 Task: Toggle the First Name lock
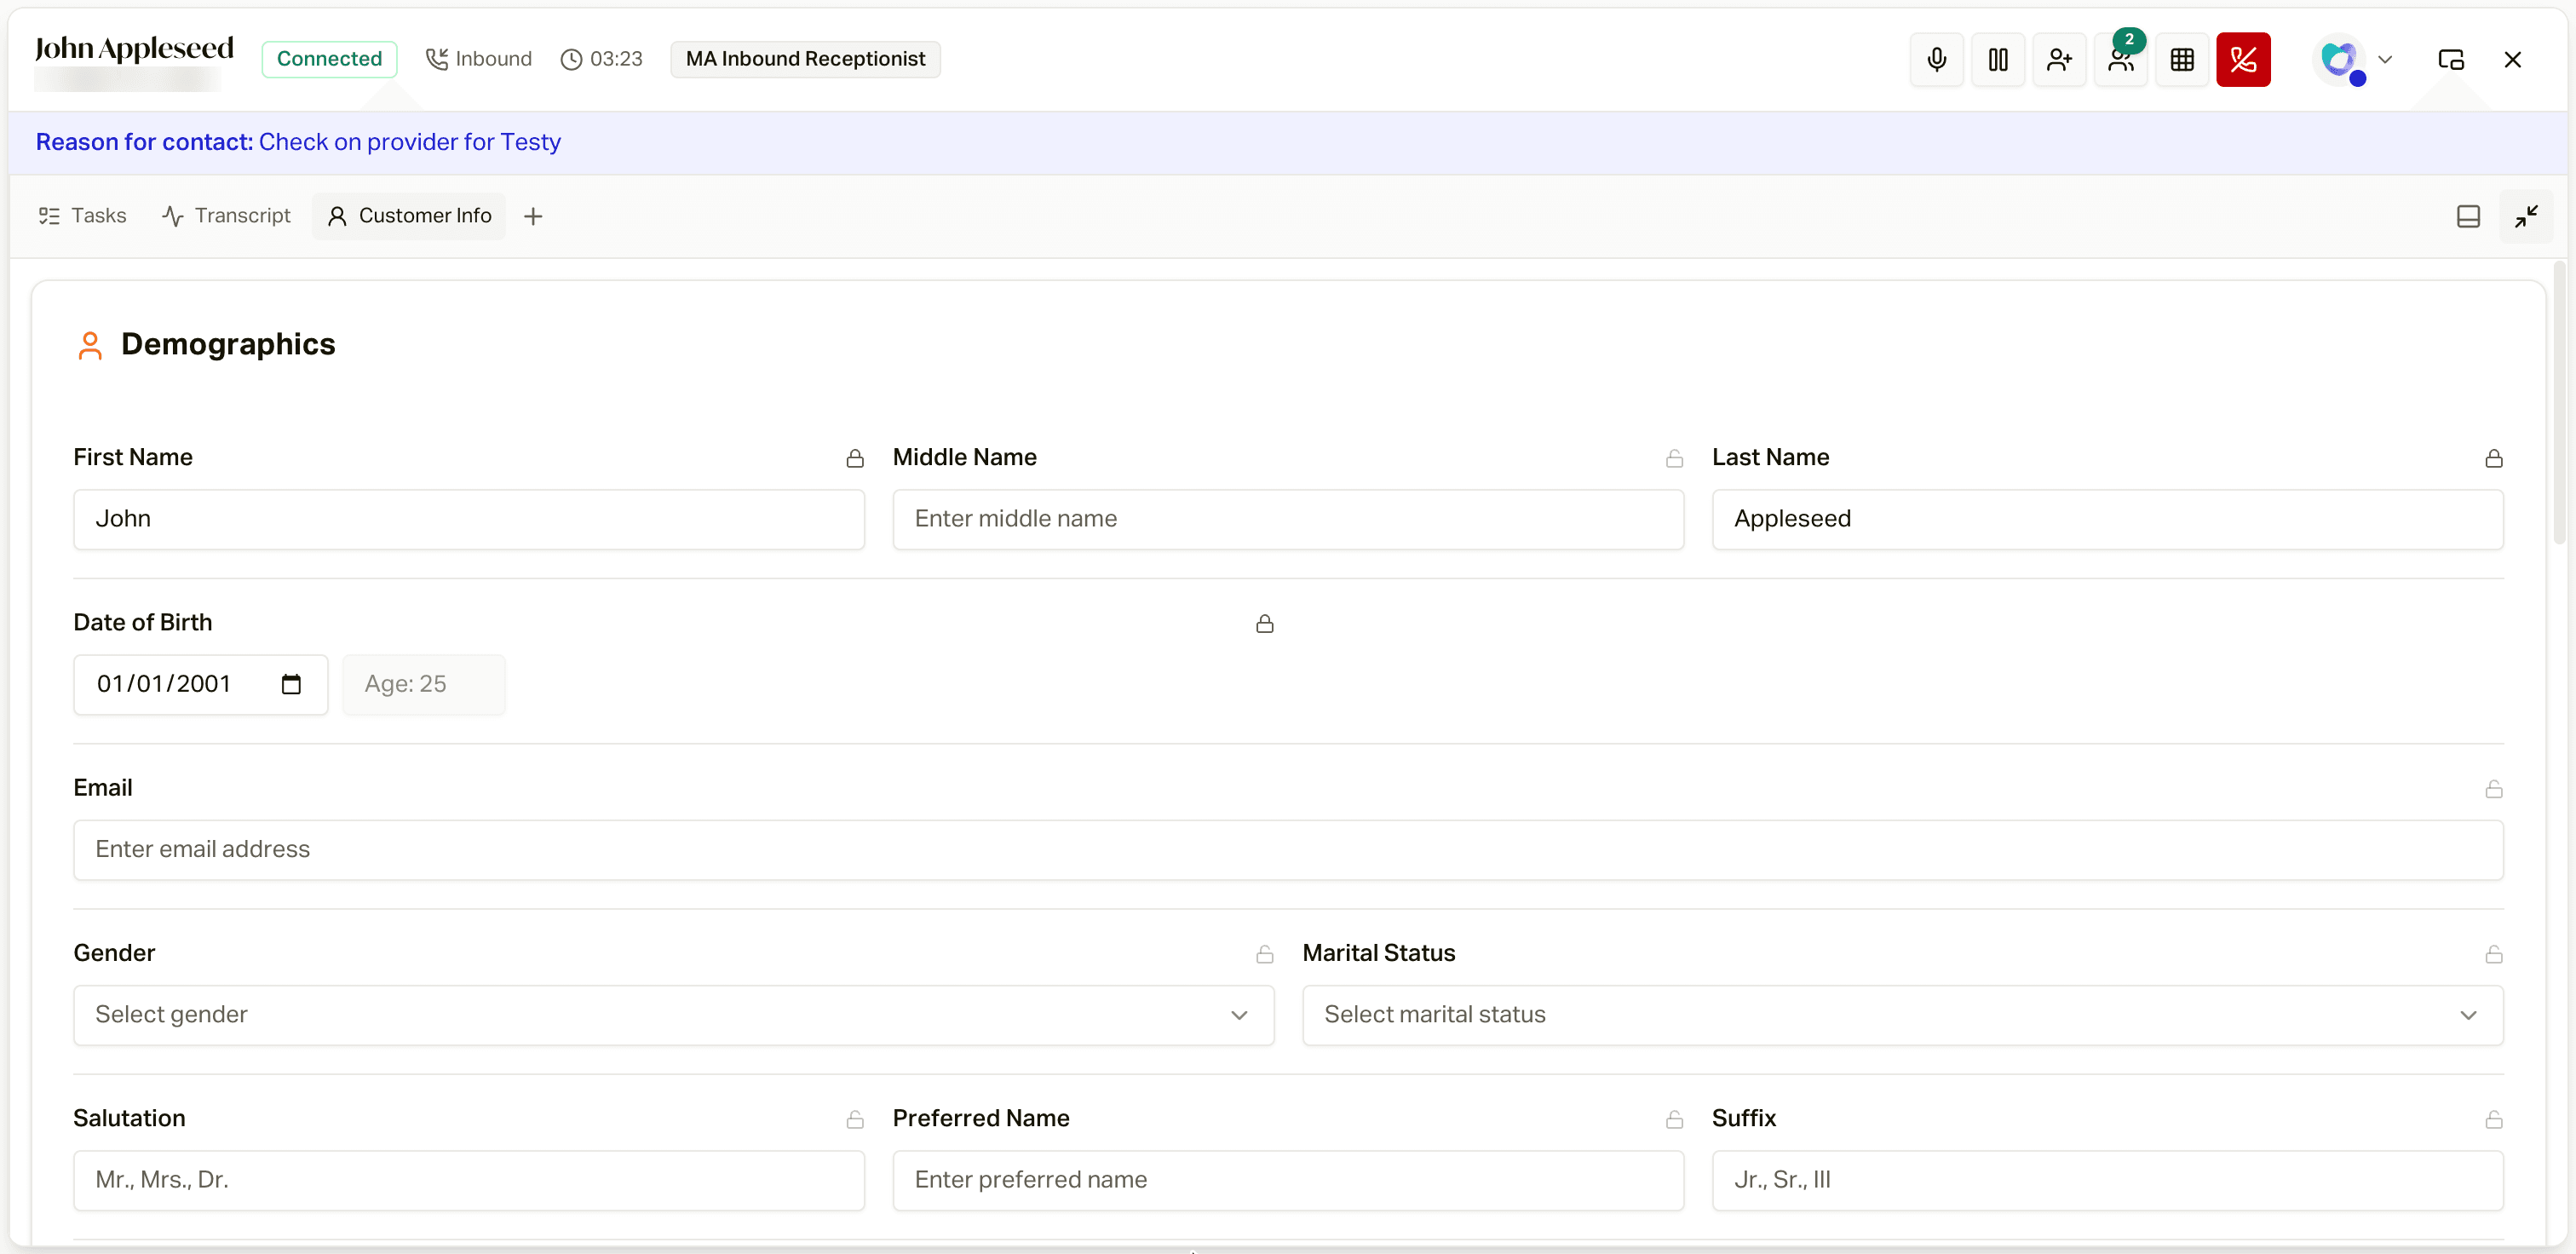click(855, 458)
